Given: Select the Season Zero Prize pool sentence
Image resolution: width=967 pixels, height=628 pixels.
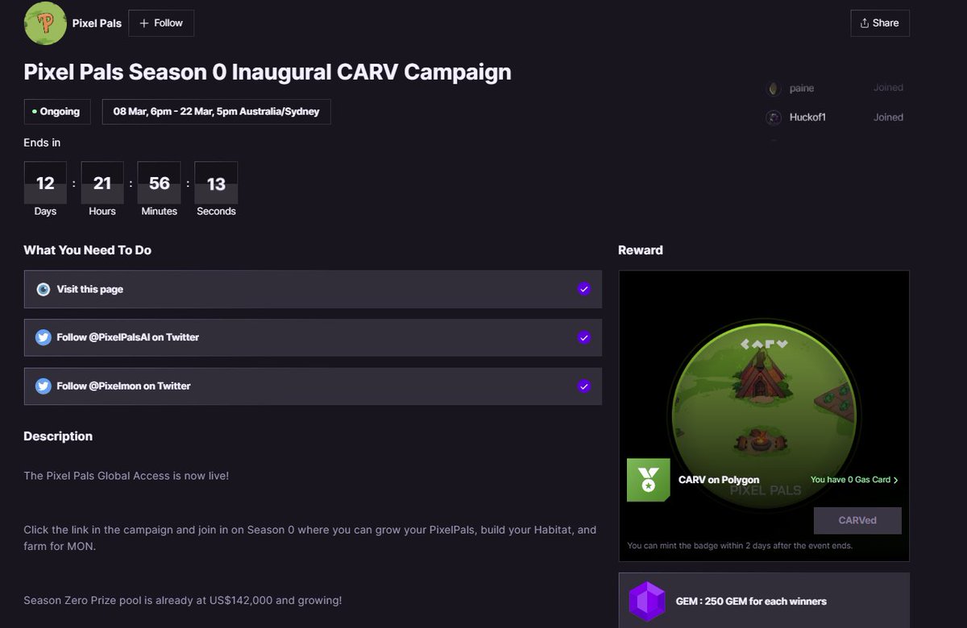Looking at the screenshot, I should click(183, 601).
